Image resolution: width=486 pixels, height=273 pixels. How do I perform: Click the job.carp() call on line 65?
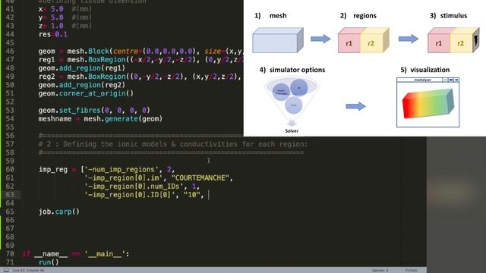tap(59, 212)
